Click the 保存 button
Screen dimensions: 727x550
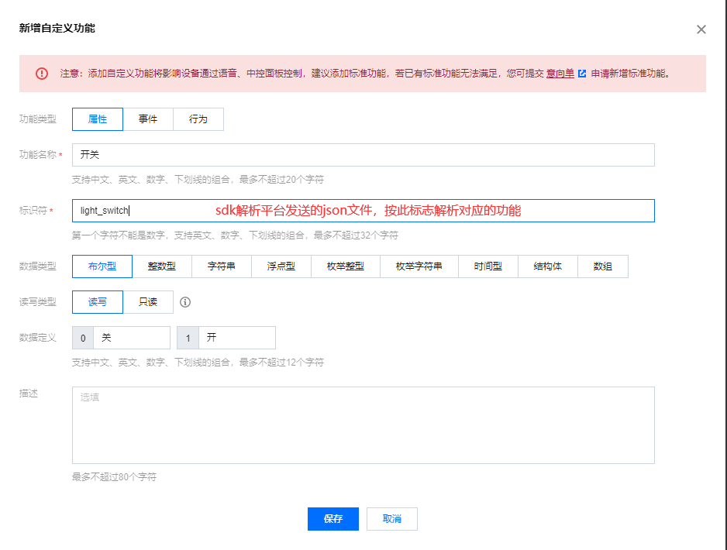pos(333,519)
